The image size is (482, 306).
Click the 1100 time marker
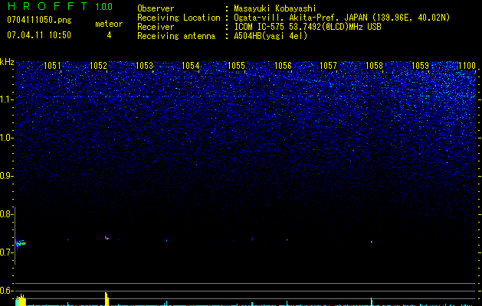(x=467, y=66)
